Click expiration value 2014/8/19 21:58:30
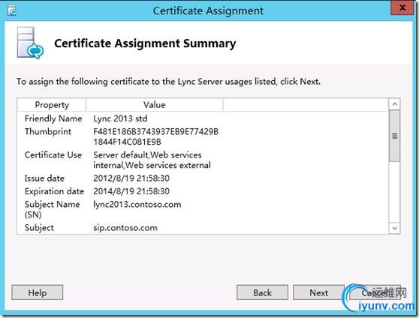This screenshot has width=419, height=318. [131, 191]
